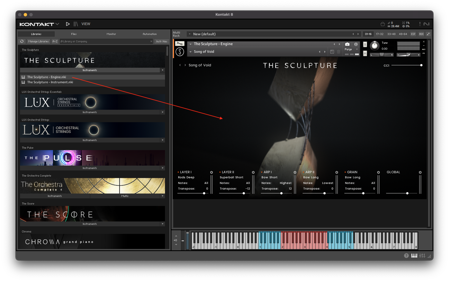The width and height of the screenshot is (449, 281).
Task: Expand The Pulse library options arrow
Action: 162,168
